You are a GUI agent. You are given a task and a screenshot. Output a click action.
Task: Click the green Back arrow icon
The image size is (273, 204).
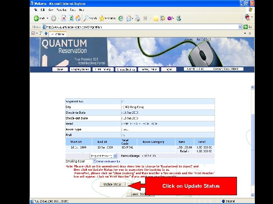click(x=36, y=19)
